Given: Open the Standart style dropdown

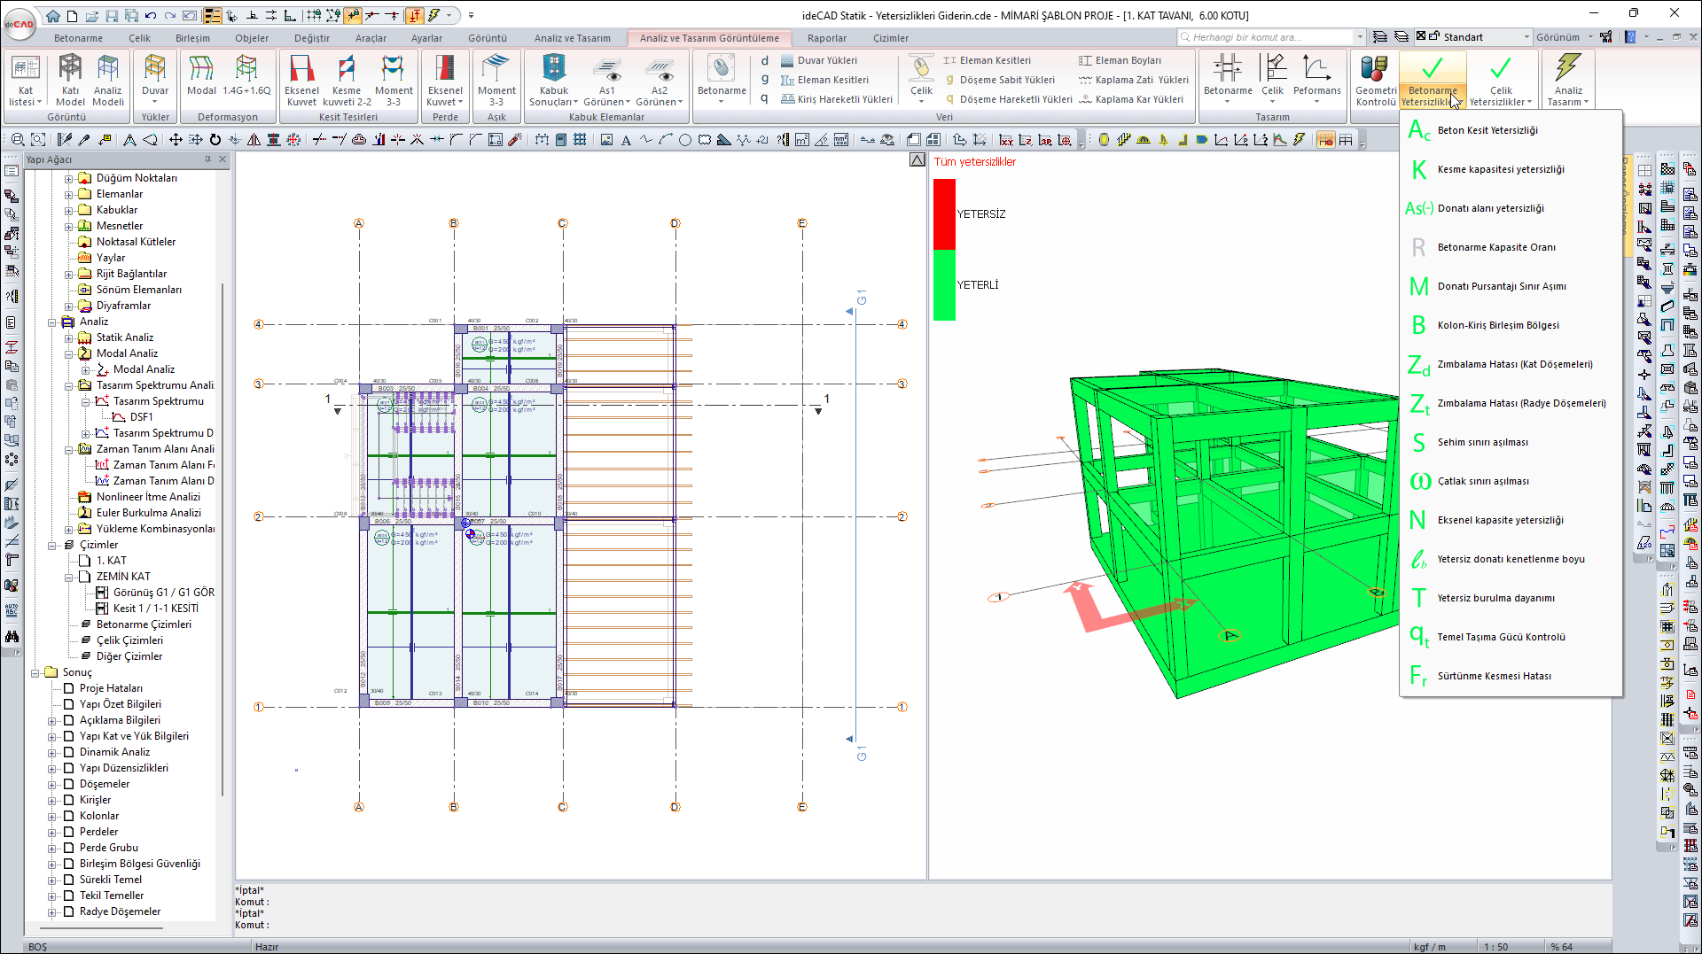Looking at the screenshot, I should (x=1526, y=37).
